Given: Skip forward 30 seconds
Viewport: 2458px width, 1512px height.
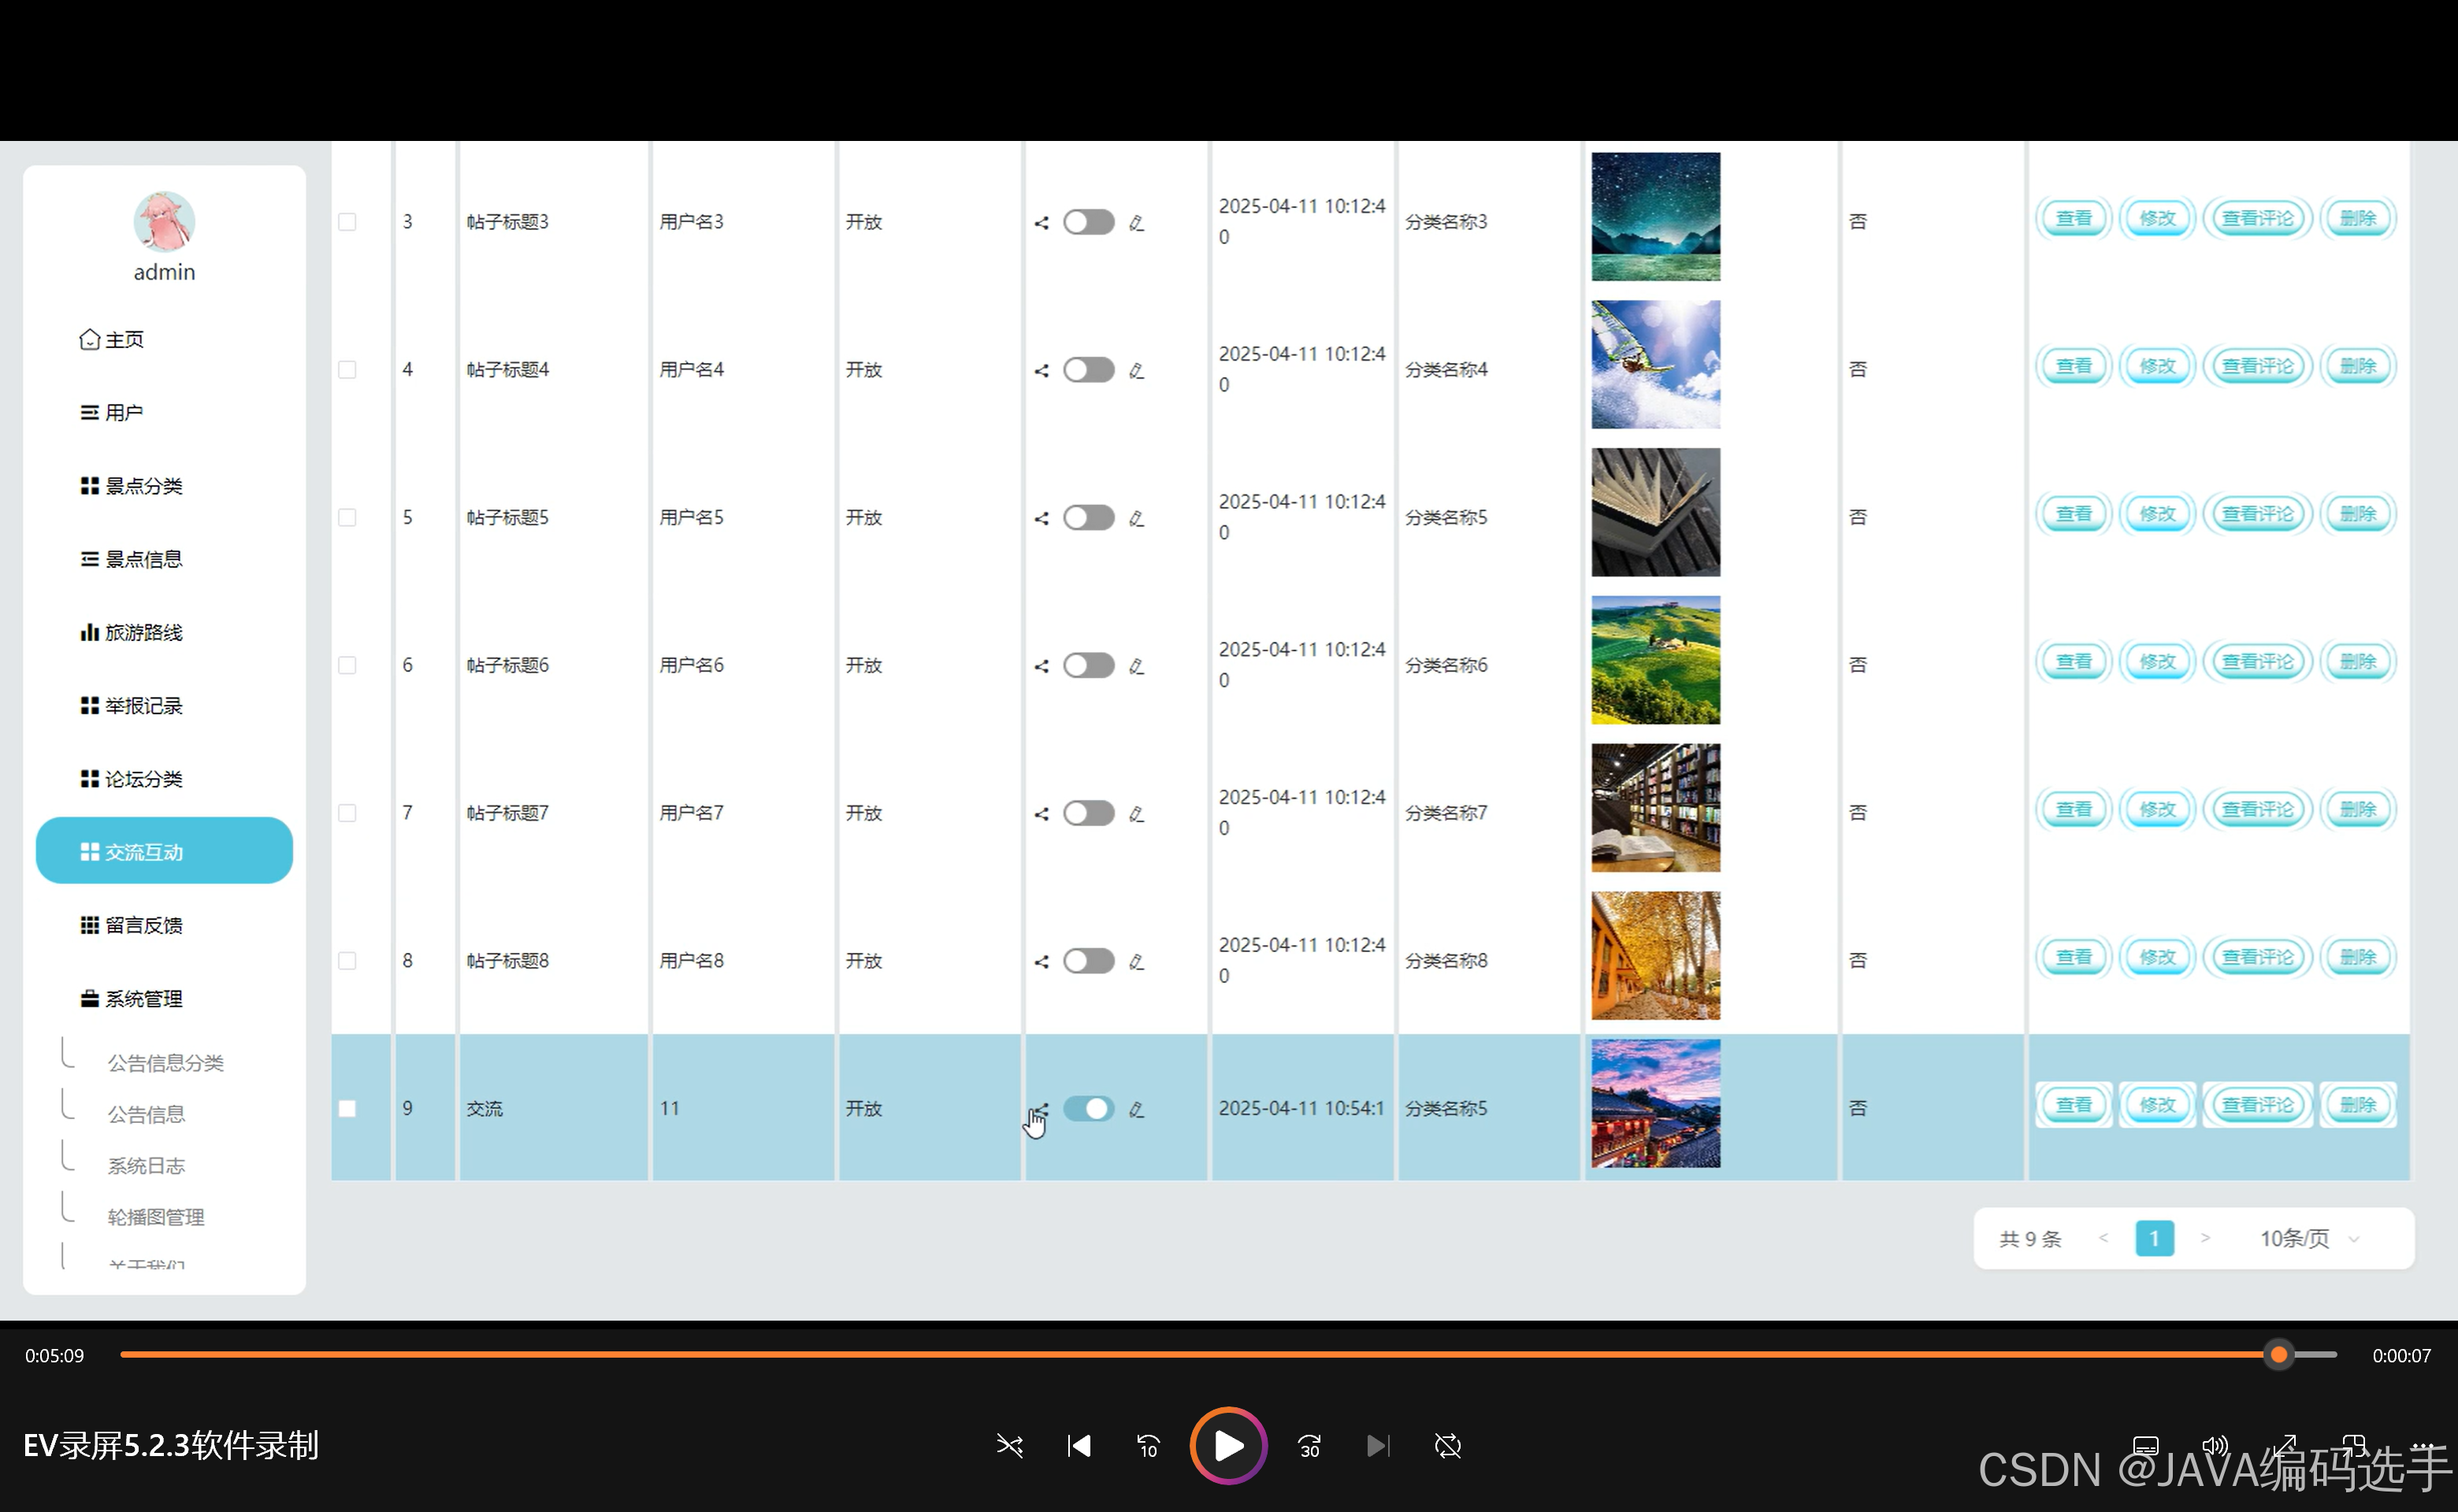Looking at the screenshot, I should point(1309,1446).
